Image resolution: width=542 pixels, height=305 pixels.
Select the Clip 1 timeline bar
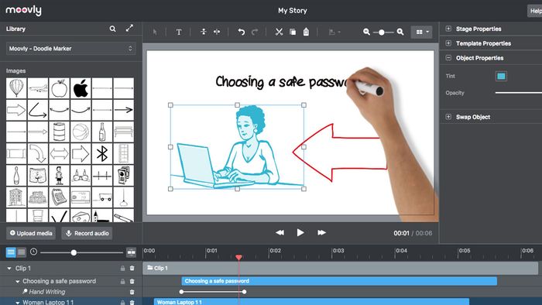pos(341,268)
